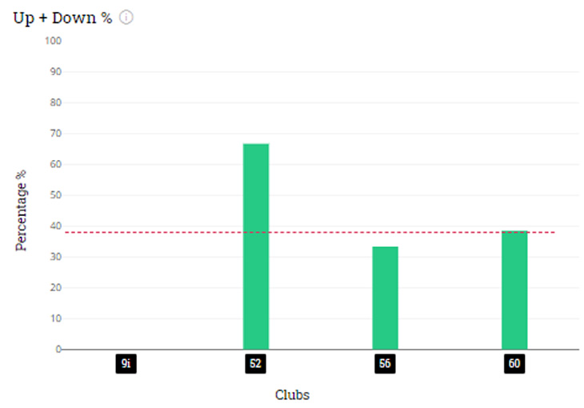Click the green bar for the 52 club
This screenshot has height=408, width=584.
[256, 246]
